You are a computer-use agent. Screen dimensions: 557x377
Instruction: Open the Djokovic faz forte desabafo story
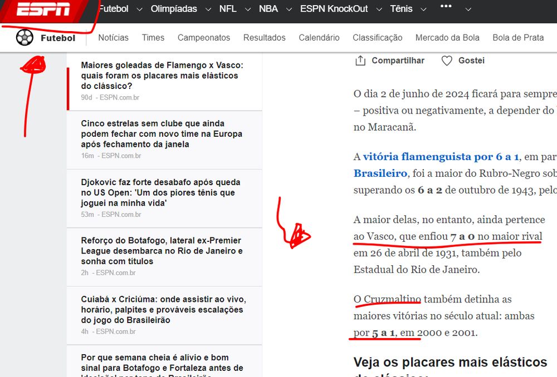160,192
